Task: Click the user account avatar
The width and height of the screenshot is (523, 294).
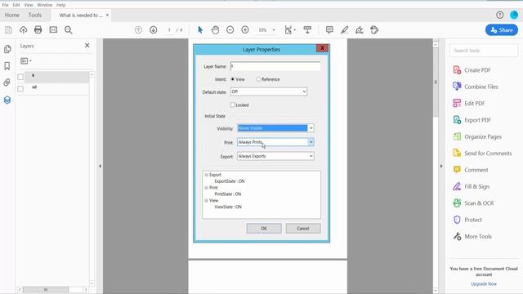Action: point(514,15)
